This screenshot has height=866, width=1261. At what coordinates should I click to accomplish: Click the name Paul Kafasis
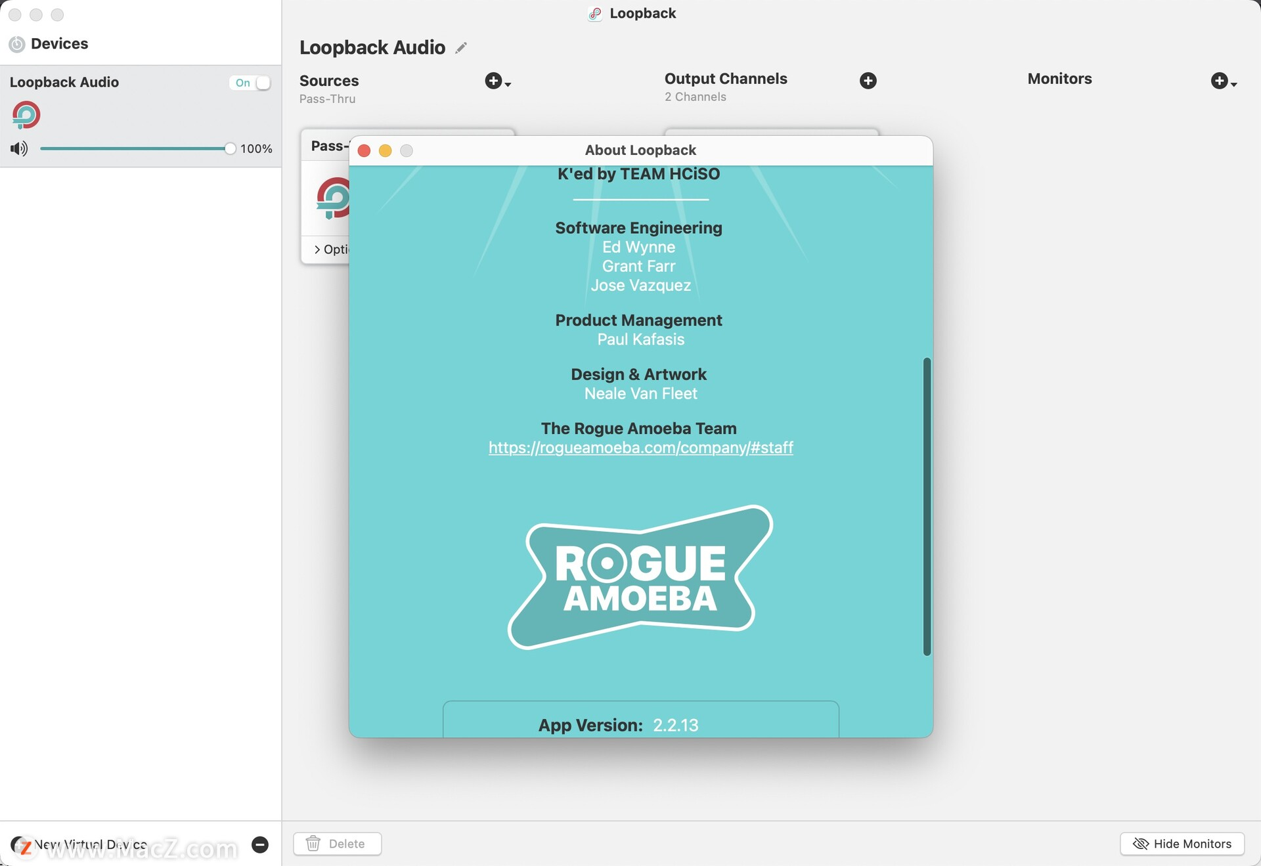[x=640, y=339]
